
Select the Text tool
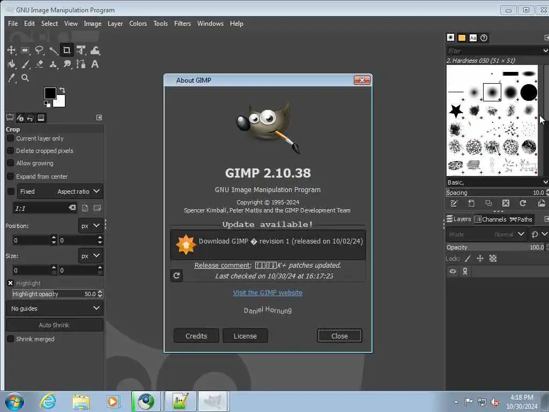[95, 64]
